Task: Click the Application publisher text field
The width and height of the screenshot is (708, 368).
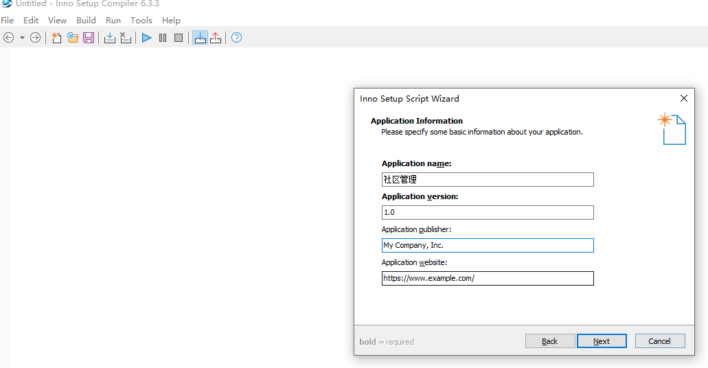Action: (x=488, y=245)
